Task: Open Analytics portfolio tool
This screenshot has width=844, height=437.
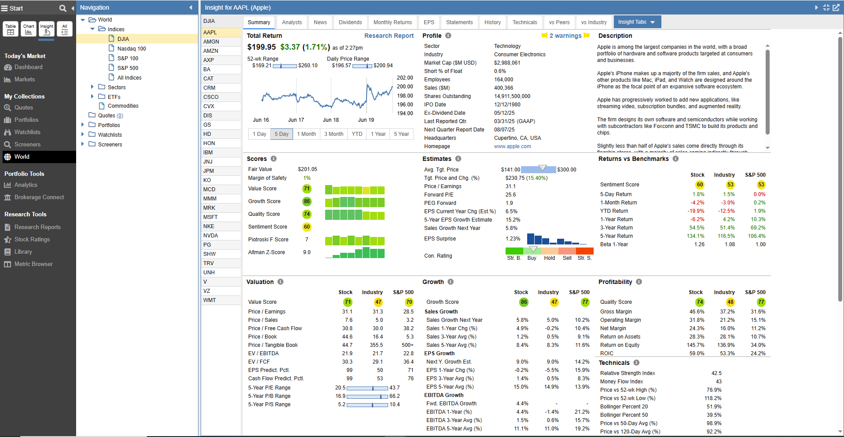Action: 26,185
